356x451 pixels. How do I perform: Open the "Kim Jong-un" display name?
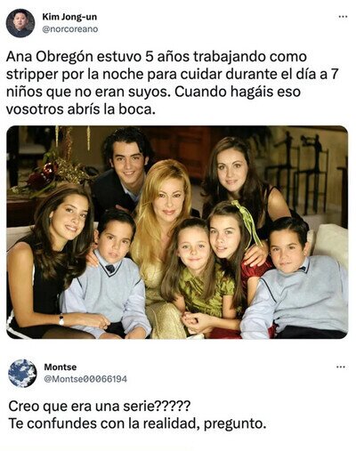69,17
